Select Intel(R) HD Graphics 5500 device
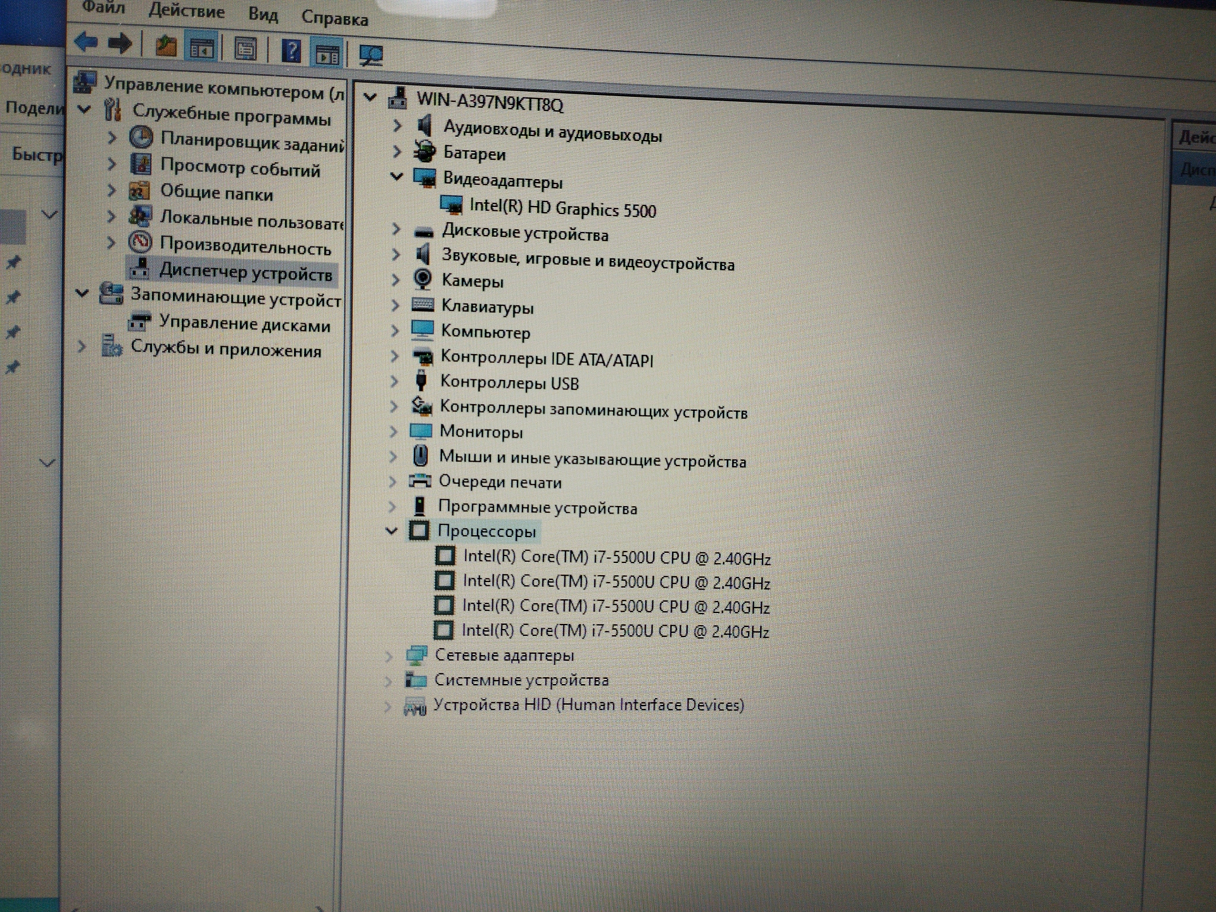 [x=562, y=208]
